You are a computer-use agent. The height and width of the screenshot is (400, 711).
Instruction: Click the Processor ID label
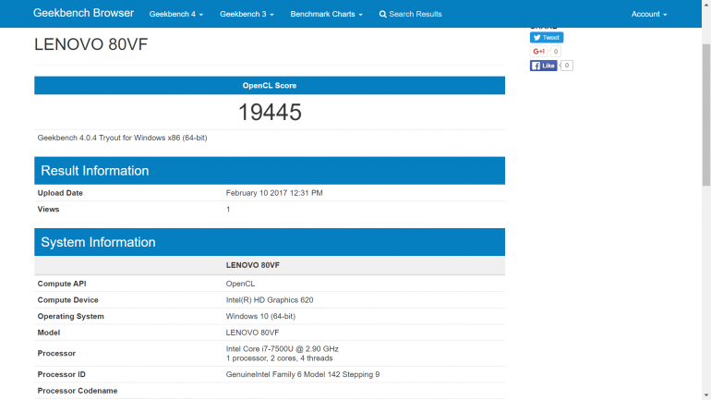[61, 374]
